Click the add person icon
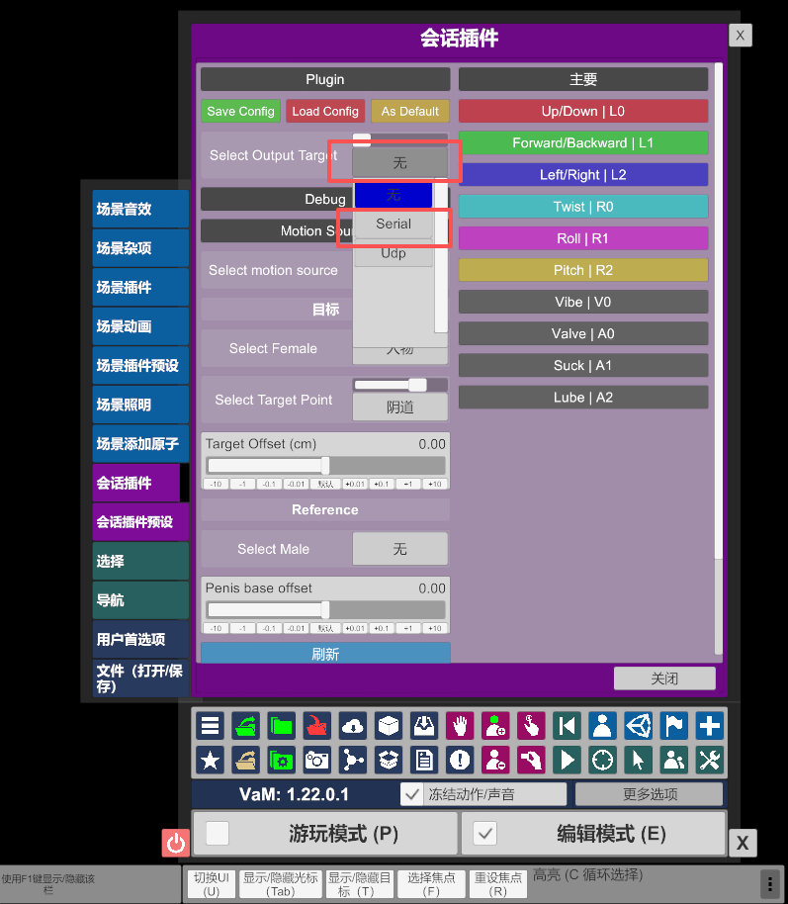Image resolution: width=788 pixels, height=904 pixels. tap(495, 725)
